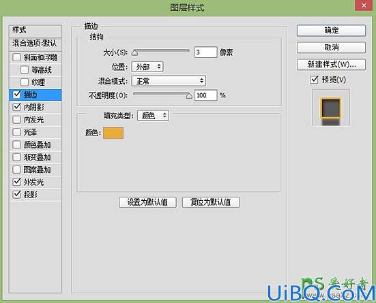Enable the 等高线 checkbox
Image resolution: width=376 pixels, height=303 pixels.
tap(25, 69)
